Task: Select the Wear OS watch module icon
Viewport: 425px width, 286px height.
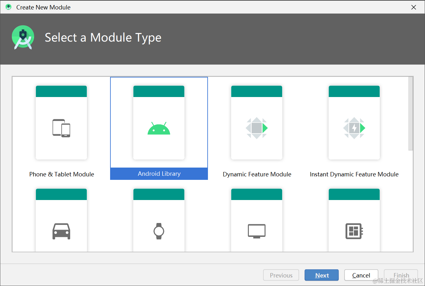Action: (159, 231)
